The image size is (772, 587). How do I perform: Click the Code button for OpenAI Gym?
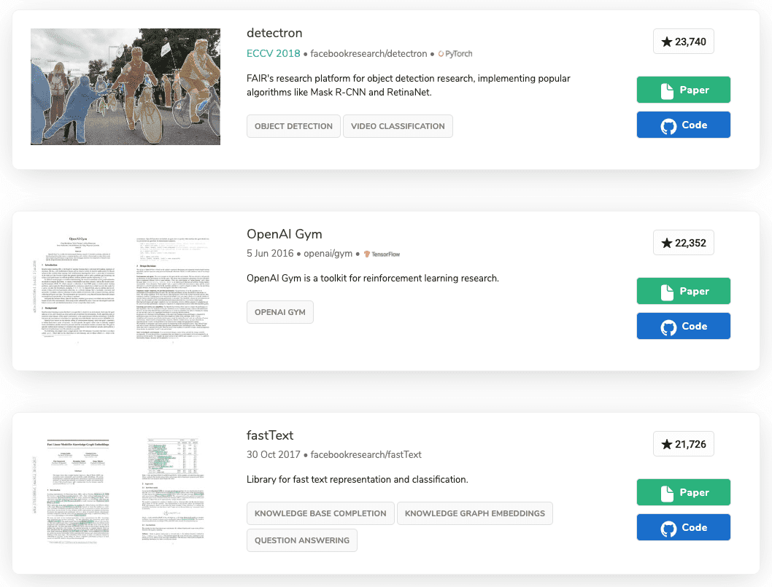683,325
